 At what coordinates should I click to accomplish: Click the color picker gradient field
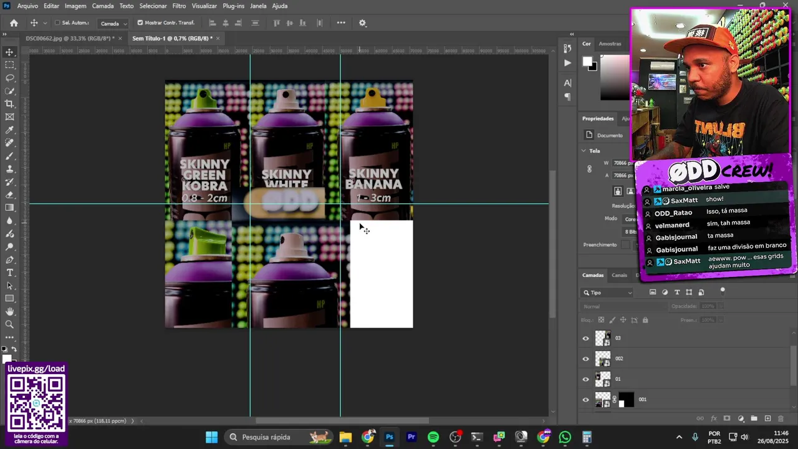coord(615,77)
